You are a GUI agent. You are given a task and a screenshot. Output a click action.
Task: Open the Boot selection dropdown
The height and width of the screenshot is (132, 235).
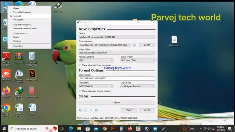(x=104, y=45)
